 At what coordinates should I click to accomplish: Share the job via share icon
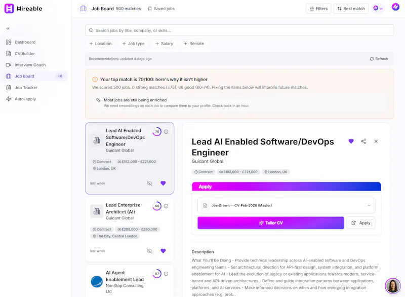click(x=363, y=141)
